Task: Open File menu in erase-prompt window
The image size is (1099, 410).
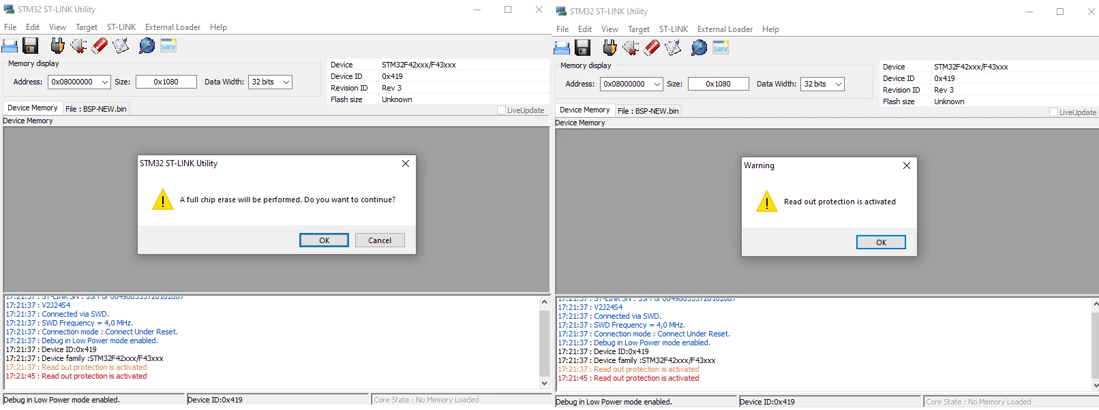Action: [x=10, y=27]
